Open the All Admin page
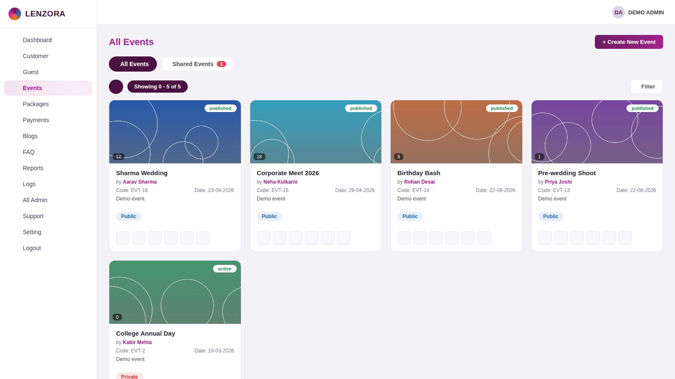 click(x=48, y=200)
